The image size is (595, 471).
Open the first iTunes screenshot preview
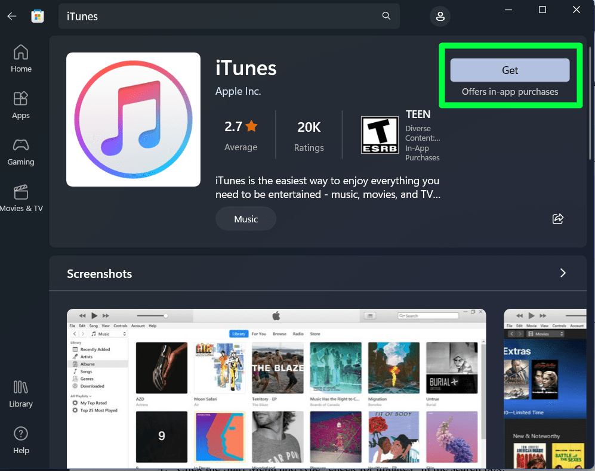276,388
